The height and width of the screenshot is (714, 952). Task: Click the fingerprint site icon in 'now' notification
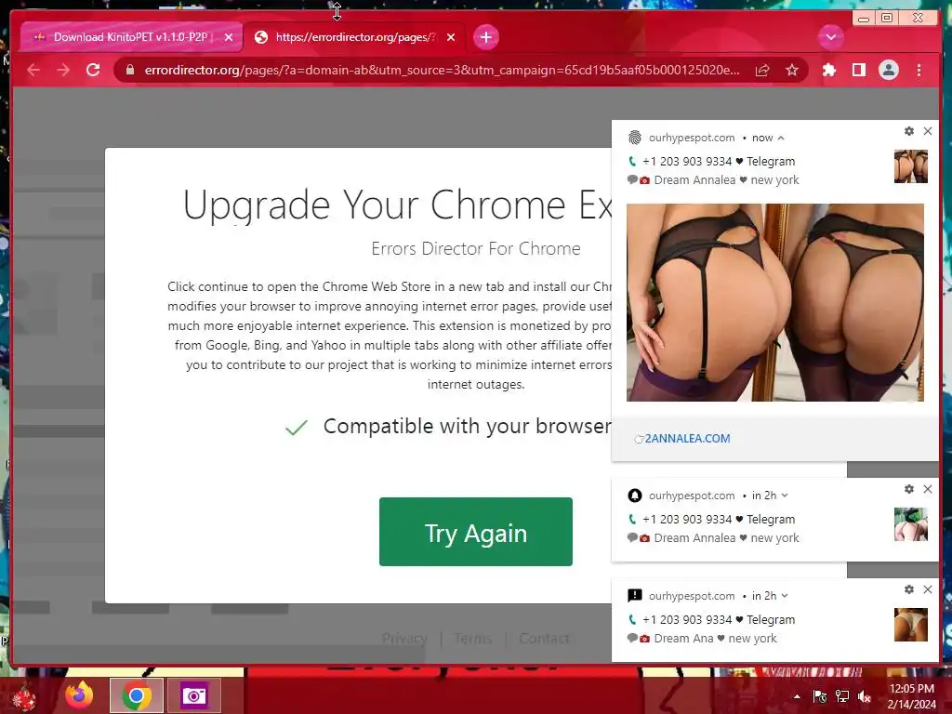634,138
